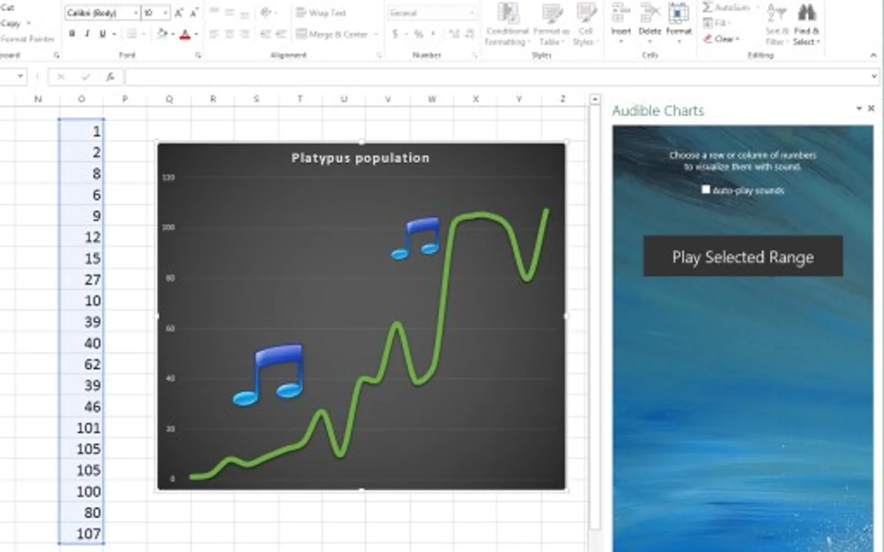Open the Clear eraser menu
Image resolution: width=884 pixels, height=552 pixels.
(721, 39)
